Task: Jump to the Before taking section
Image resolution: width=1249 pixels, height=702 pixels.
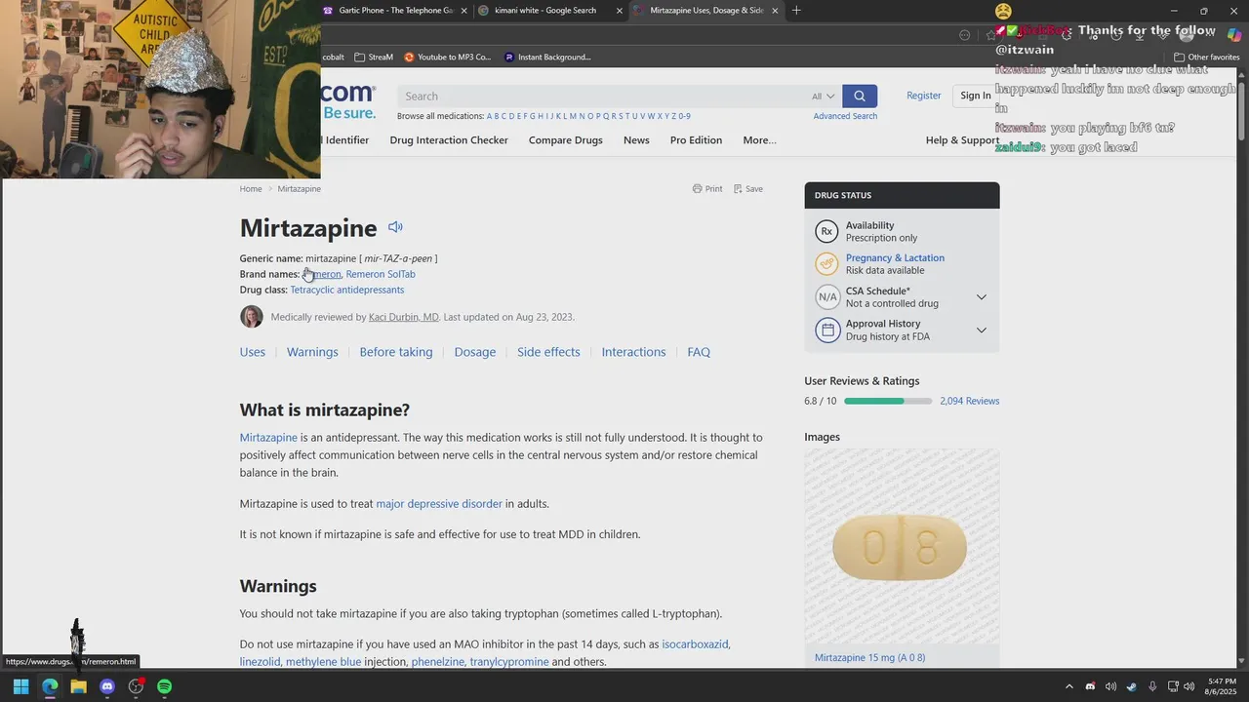Action: point(396,352)
